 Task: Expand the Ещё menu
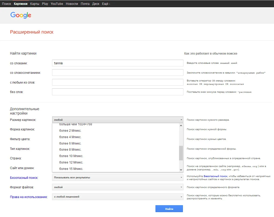(106, 4)
